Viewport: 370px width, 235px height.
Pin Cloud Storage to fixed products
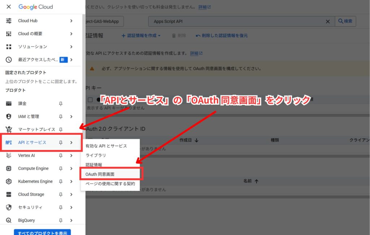pos(61,195)
